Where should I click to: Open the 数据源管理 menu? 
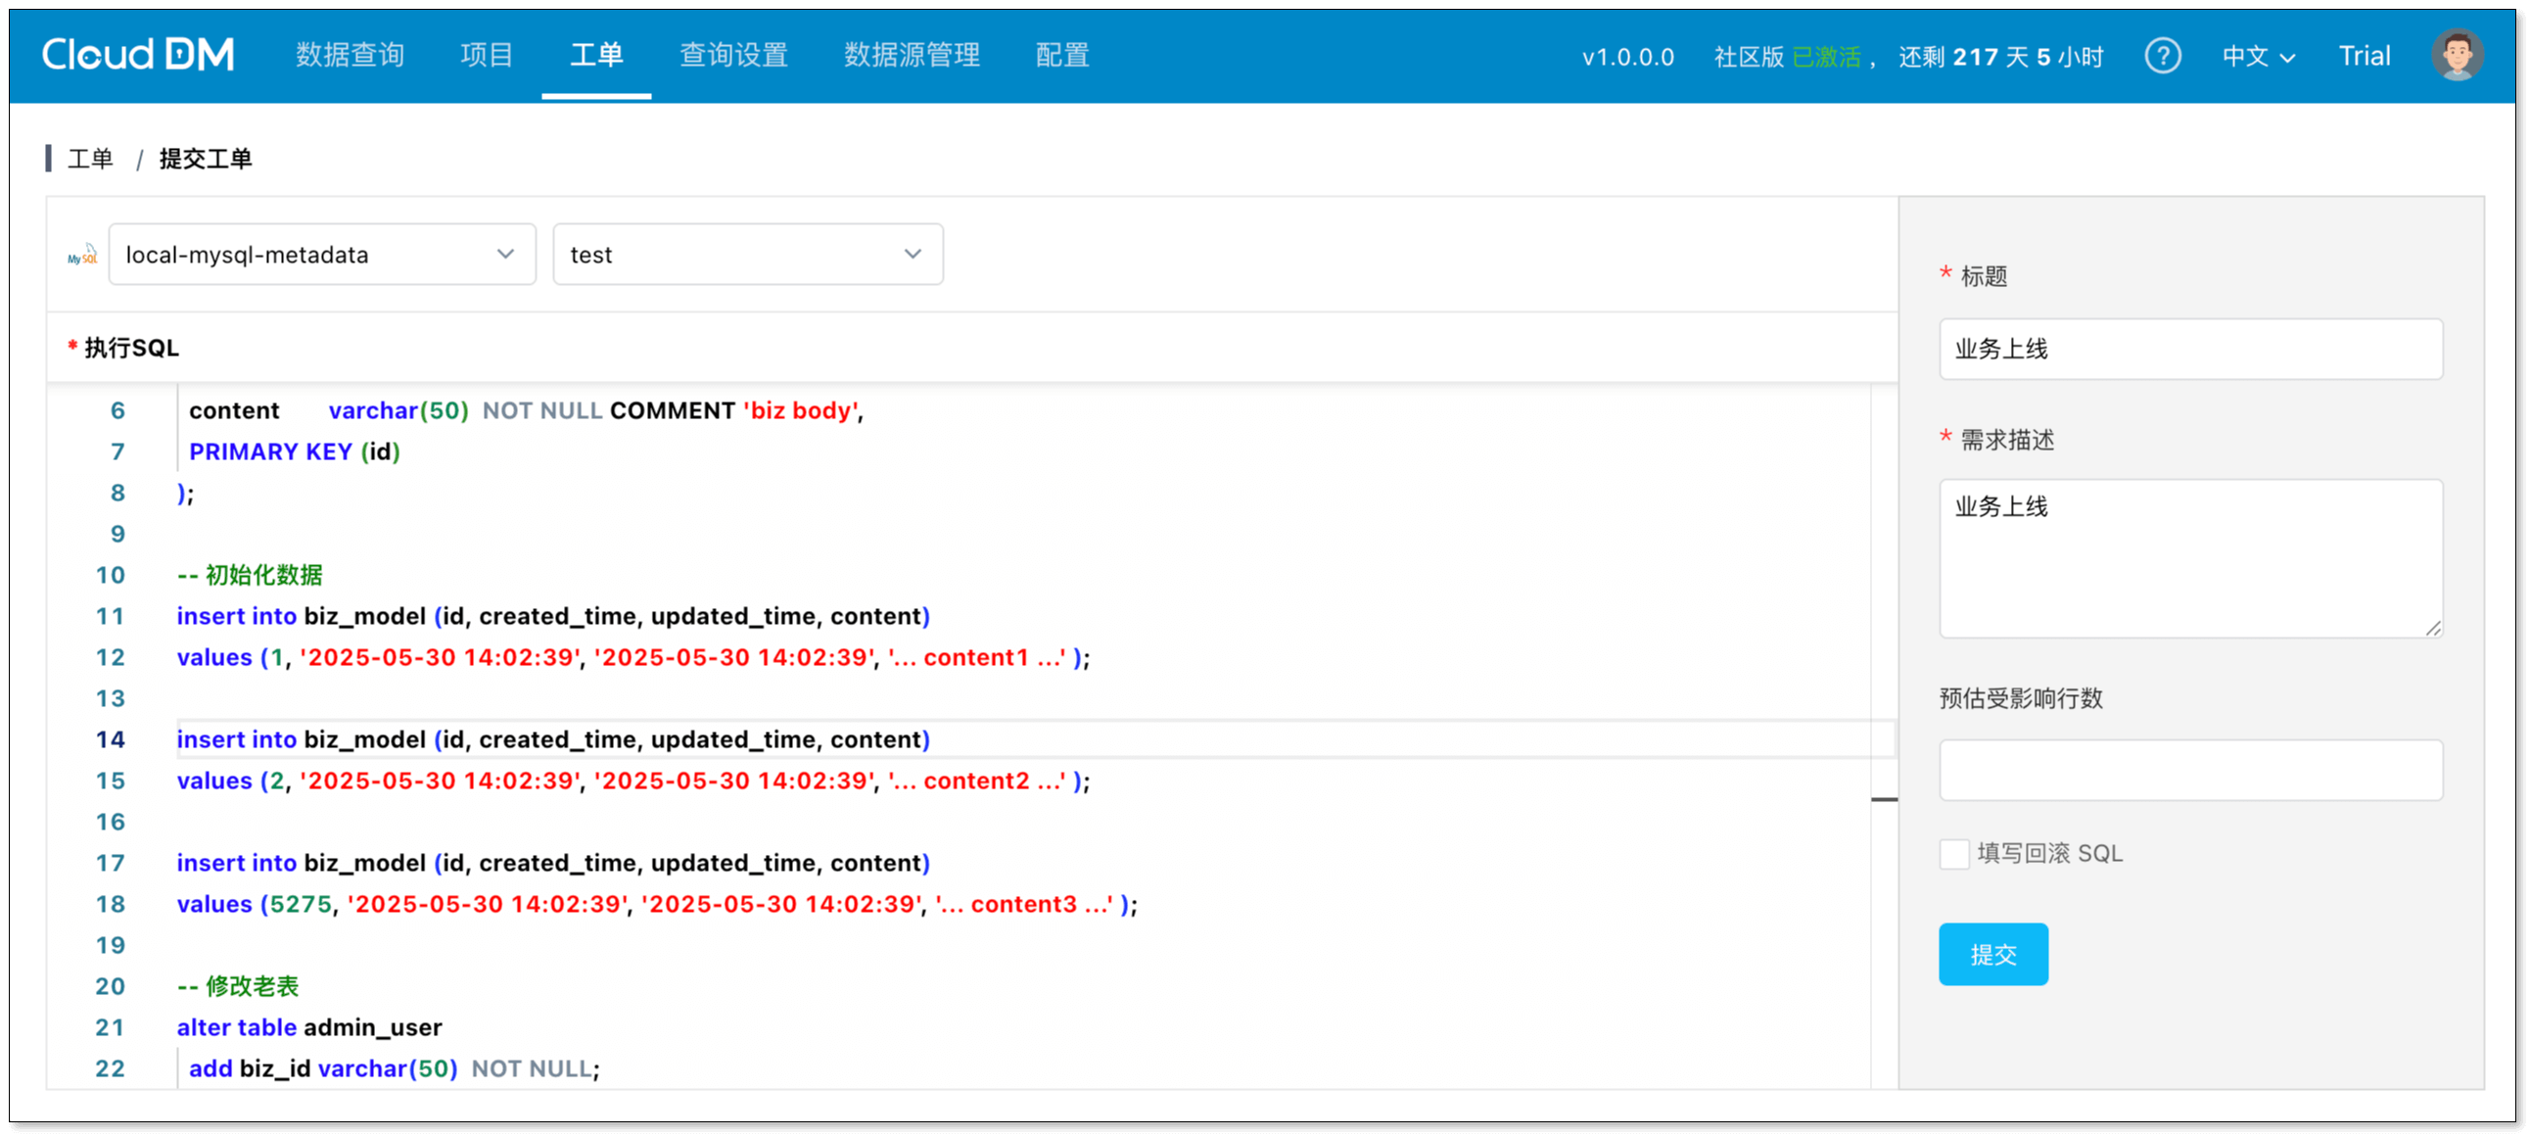click(x=910, y=56)
